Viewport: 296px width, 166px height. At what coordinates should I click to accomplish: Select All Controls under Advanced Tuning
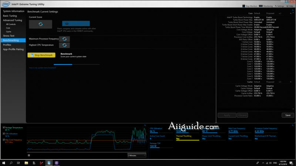click(x=11, y=24)
